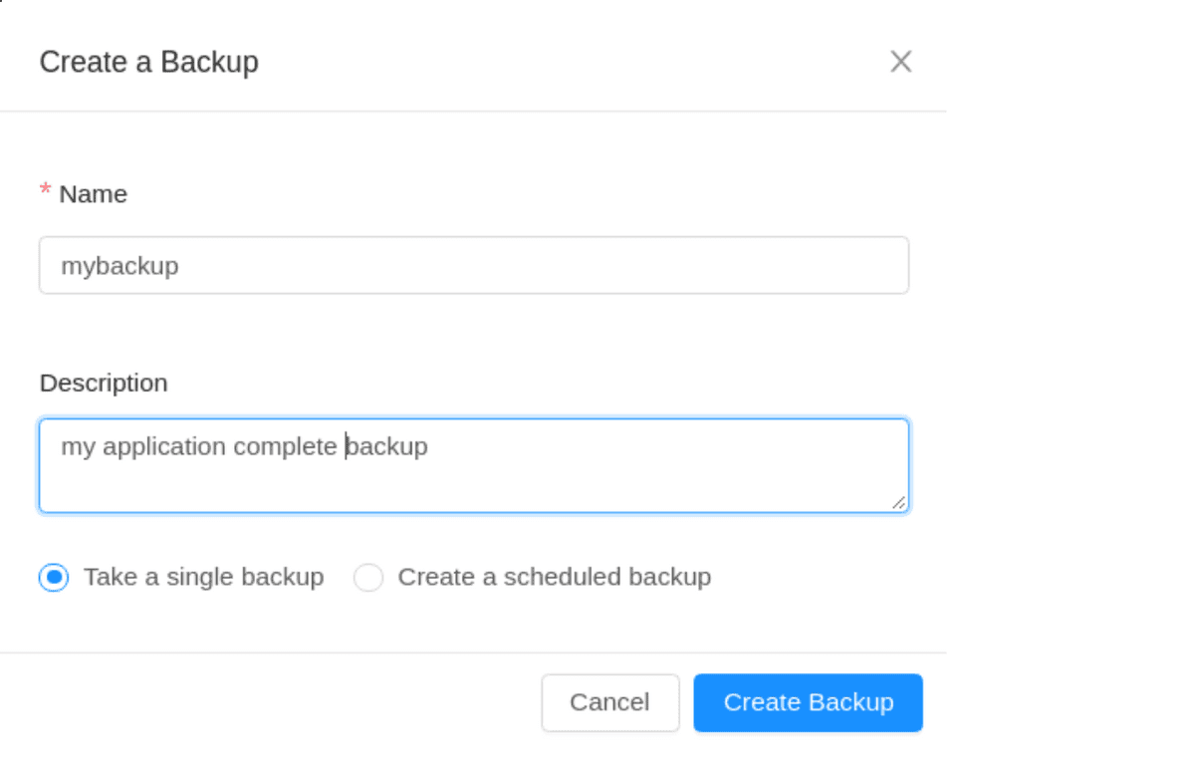Click the "Take a single backup" label text
The height and width of the screenshot is (782, 1195).
(204, 577)
